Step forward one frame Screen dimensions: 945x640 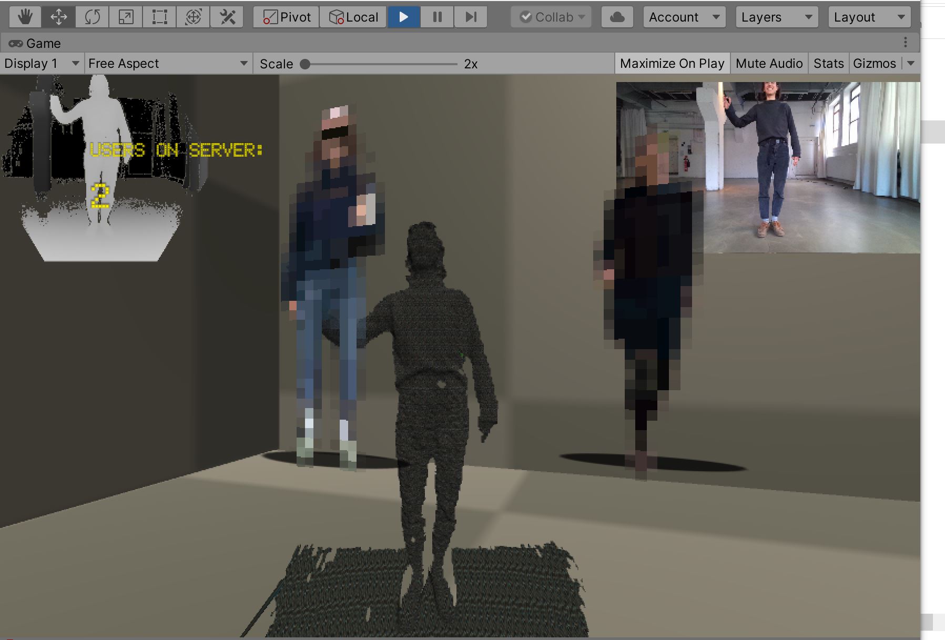[x=471, y=17]
